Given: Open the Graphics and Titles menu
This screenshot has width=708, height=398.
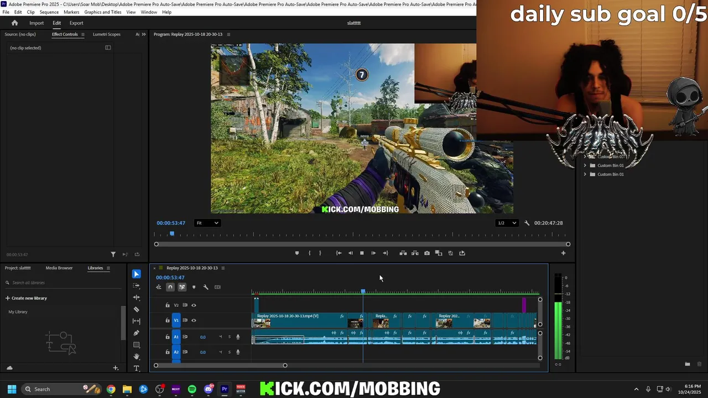Looking at the screenshot, I should (103, 12).
